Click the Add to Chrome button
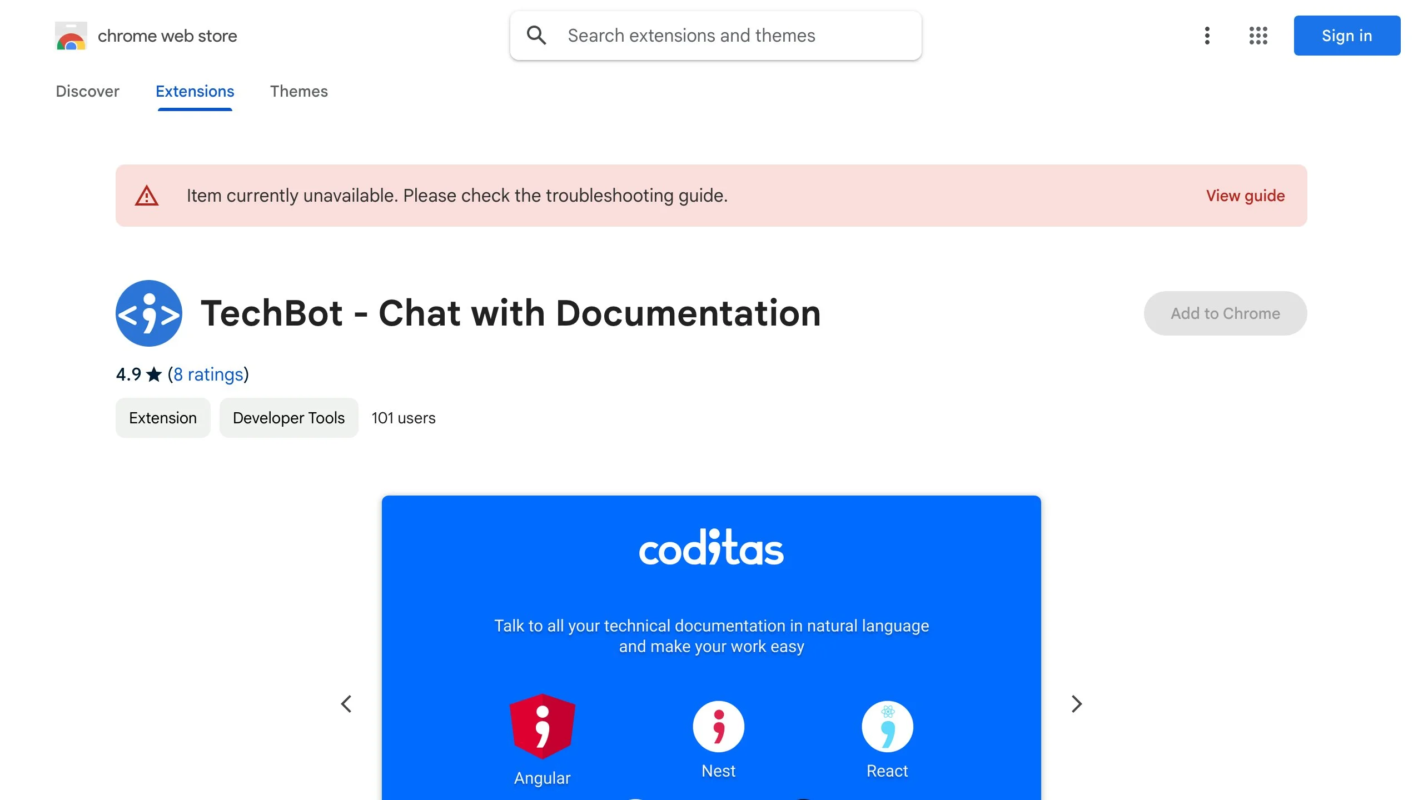This screenshot has height=800, width=1423. coord(1225,313)
